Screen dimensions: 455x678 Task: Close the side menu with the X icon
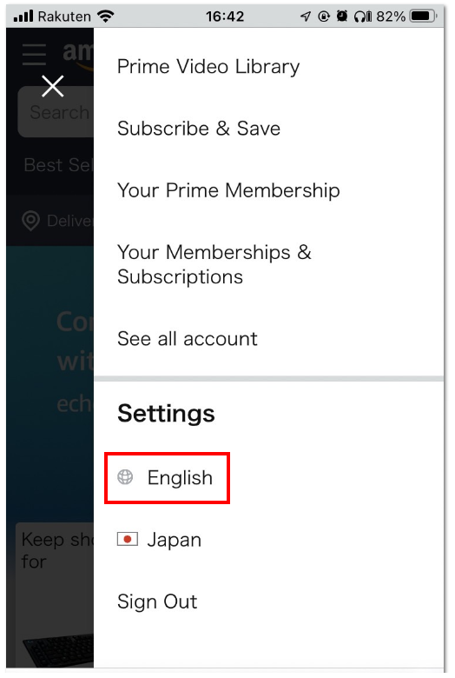pos(53,85)
